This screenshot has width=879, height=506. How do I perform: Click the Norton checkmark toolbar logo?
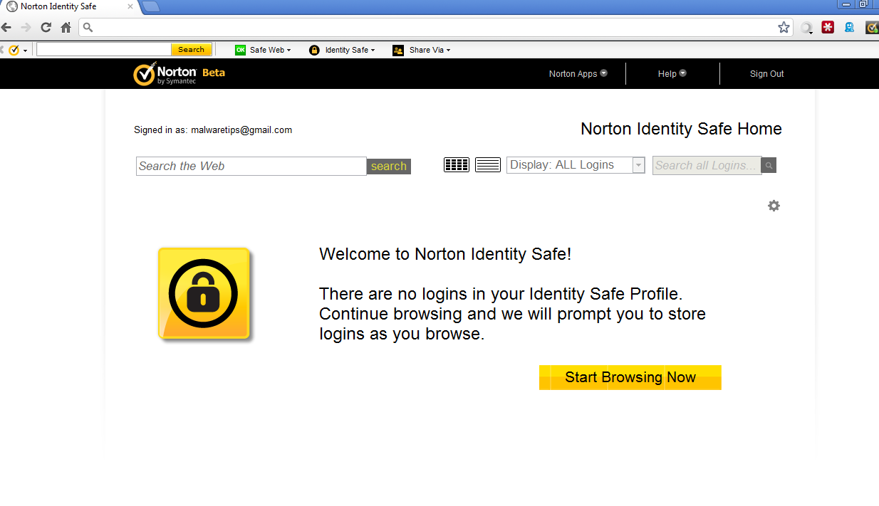(14, 50)
